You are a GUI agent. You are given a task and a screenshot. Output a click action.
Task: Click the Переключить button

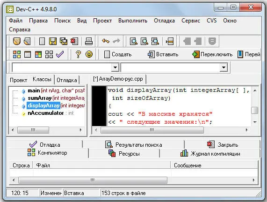[212, 54]
